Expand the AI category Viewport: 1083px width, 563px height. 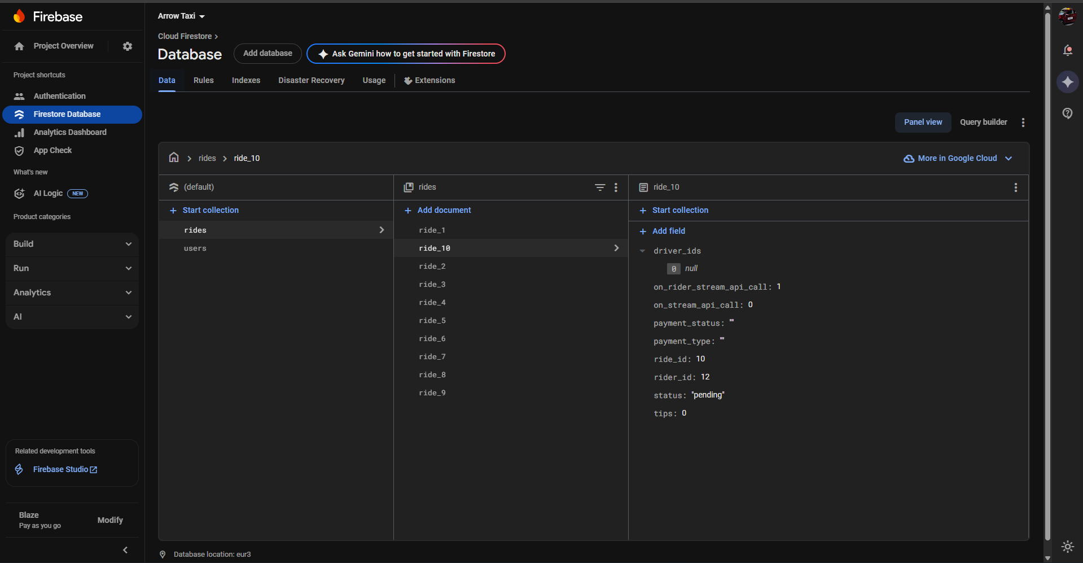(72, 317)
